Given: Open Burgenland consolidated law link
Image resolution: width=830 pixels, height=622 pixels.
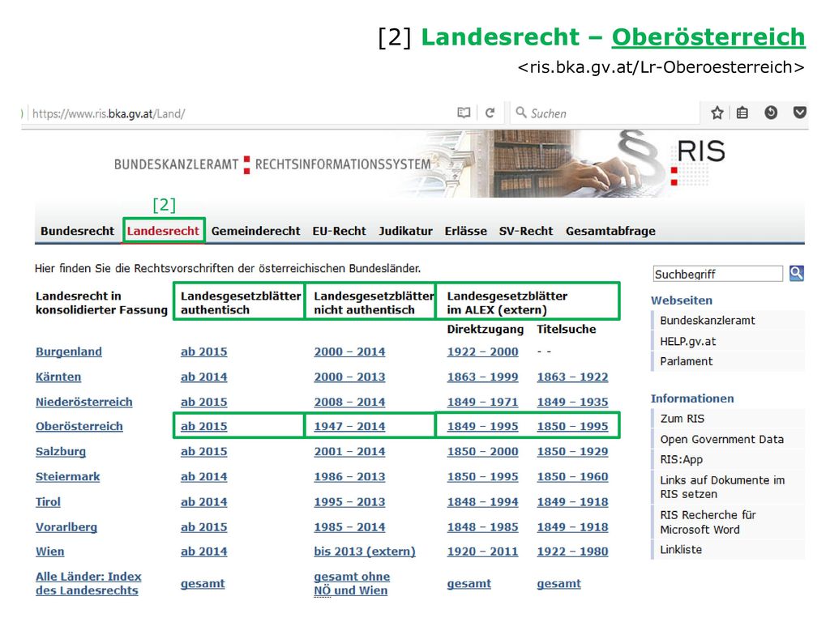Looking at the screenshot, I should pyautogui.click(x=69, y=351).
